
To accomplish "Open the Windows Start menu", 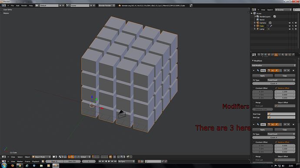I will (4, 165).
